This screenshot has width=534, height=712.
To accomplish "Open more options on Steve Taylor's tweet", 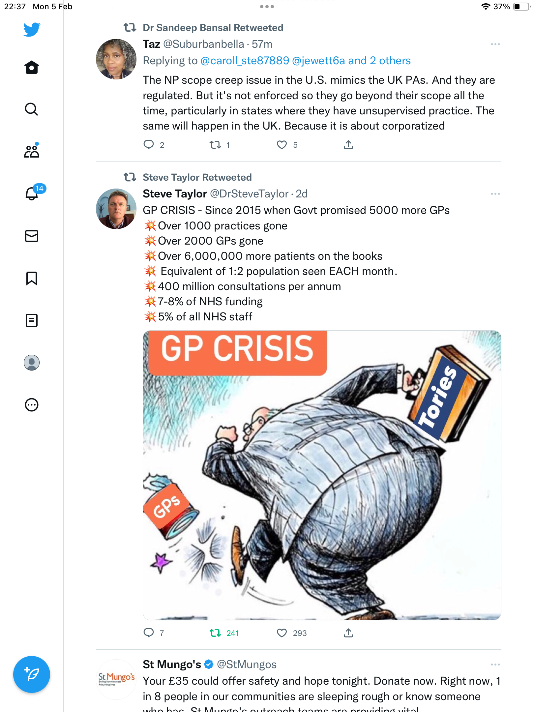I will pyautogui.click(x=495, y=194).
